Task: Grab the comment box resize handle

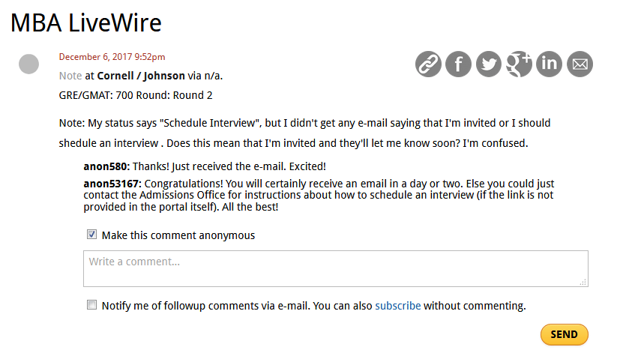Action: coord(583,282)
